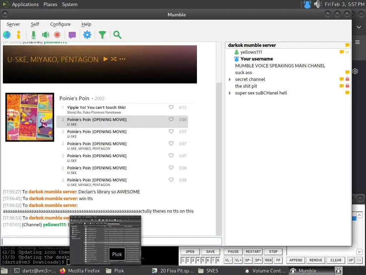Image resolution: width=366 pixels, height=275 pixels.
Task: Click yellows111 sender link at 17:57:01
Action: coord(54,225)
